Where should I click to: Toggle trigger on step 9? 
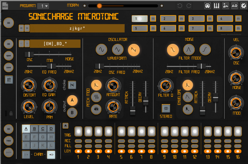pos(164,131)
